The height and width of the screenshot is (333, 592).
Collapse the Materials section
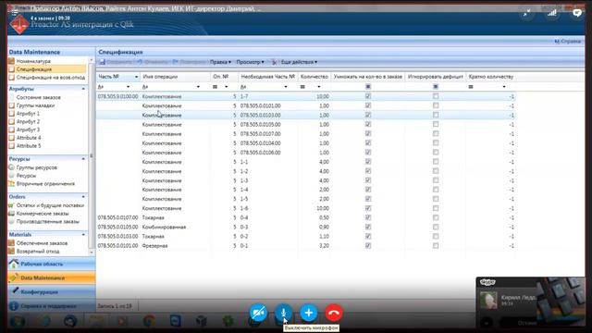(83, 234)
